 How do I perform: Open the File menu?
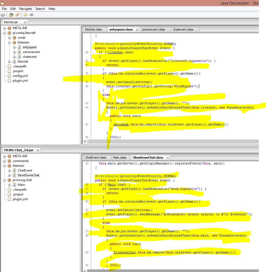pyautogui.click(x=4, y=9)
